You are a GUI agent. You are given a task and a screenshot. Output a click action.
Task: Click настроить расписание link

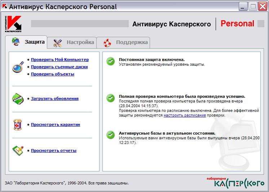click(x=185, y=115)
